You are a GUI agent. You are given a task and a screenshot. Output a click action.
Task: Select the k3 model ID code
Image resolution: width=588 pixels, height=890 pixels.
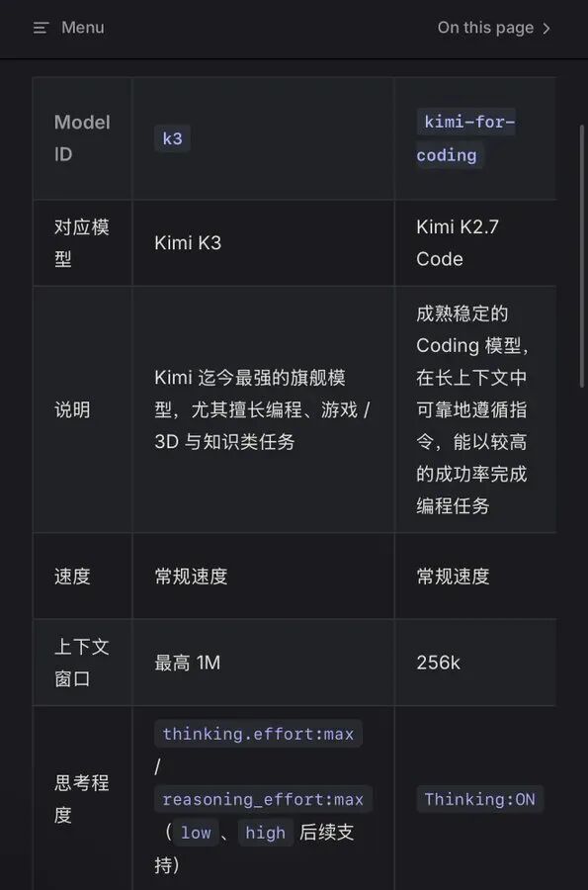coord(172,138)
